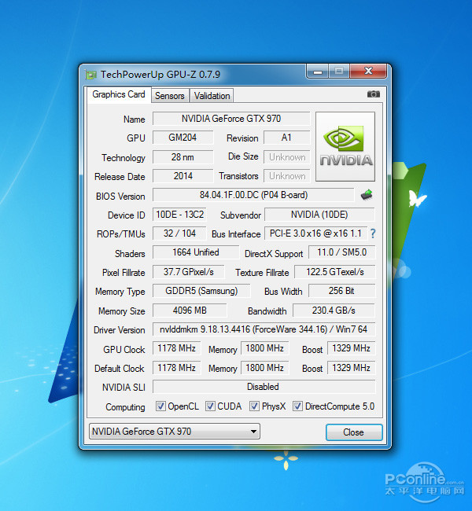The width and height of the screenshot is (472, 511).
Task: Close GPU-Z with the red X
Action: 369,71
